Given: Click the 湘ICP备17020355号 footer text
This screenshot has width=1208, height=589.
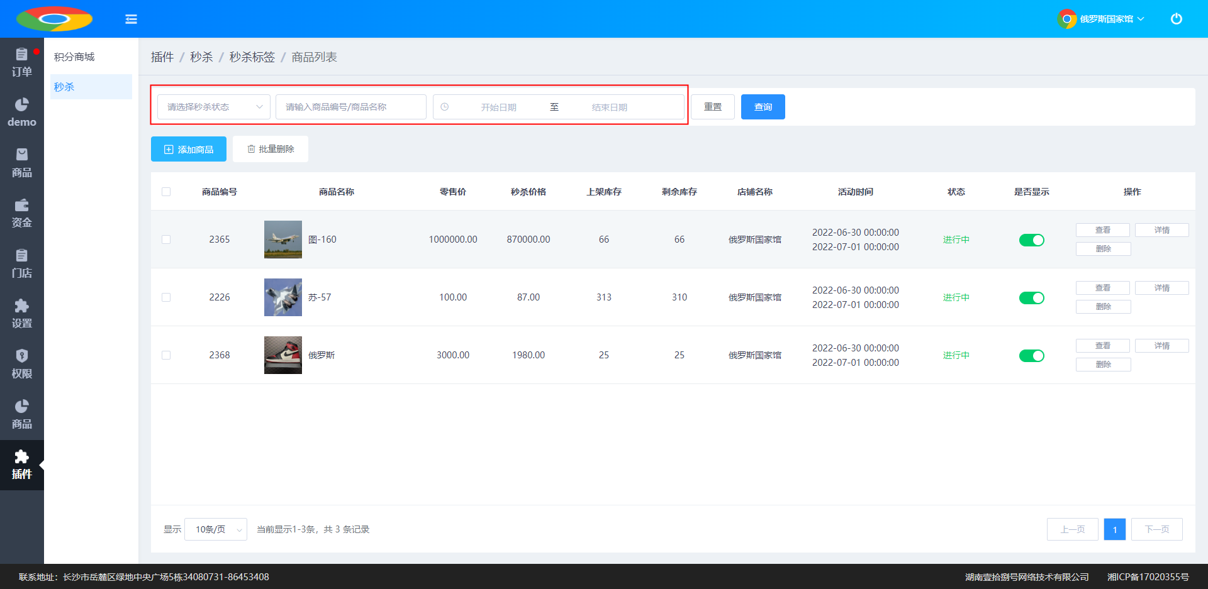Looking at the screenshot, I should (x=1148, y=577).
